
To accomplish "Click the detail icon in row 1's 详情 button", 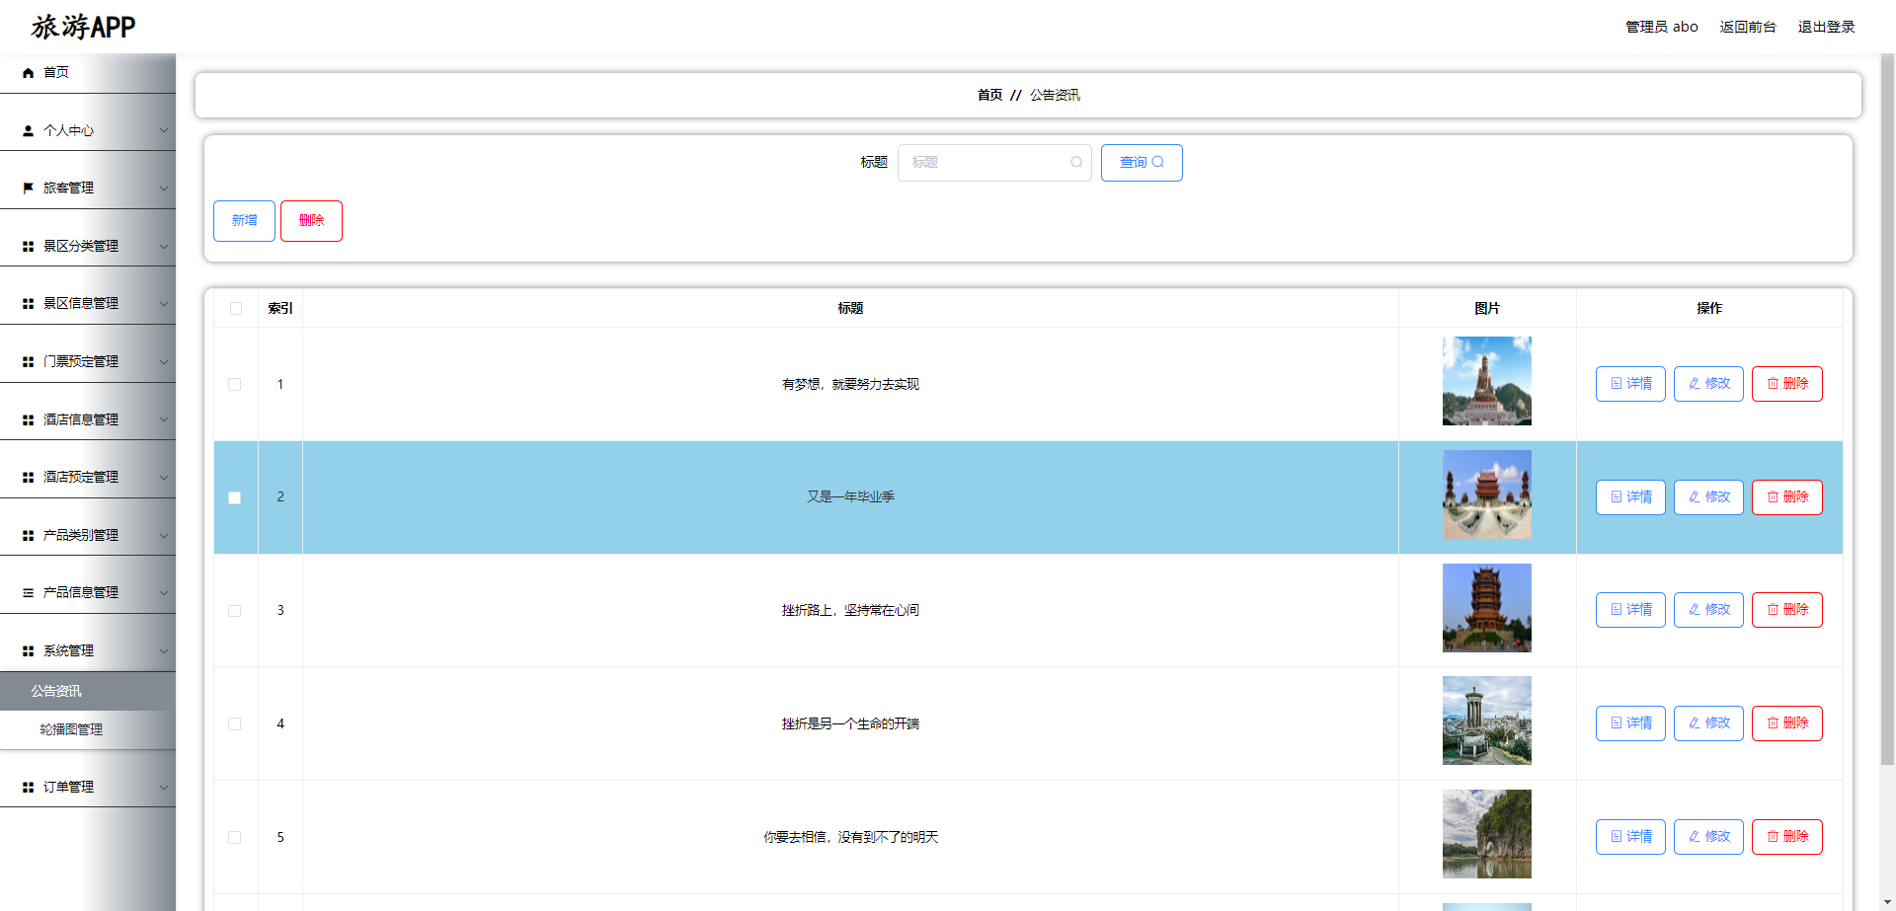I will (x=1616, y=384).
